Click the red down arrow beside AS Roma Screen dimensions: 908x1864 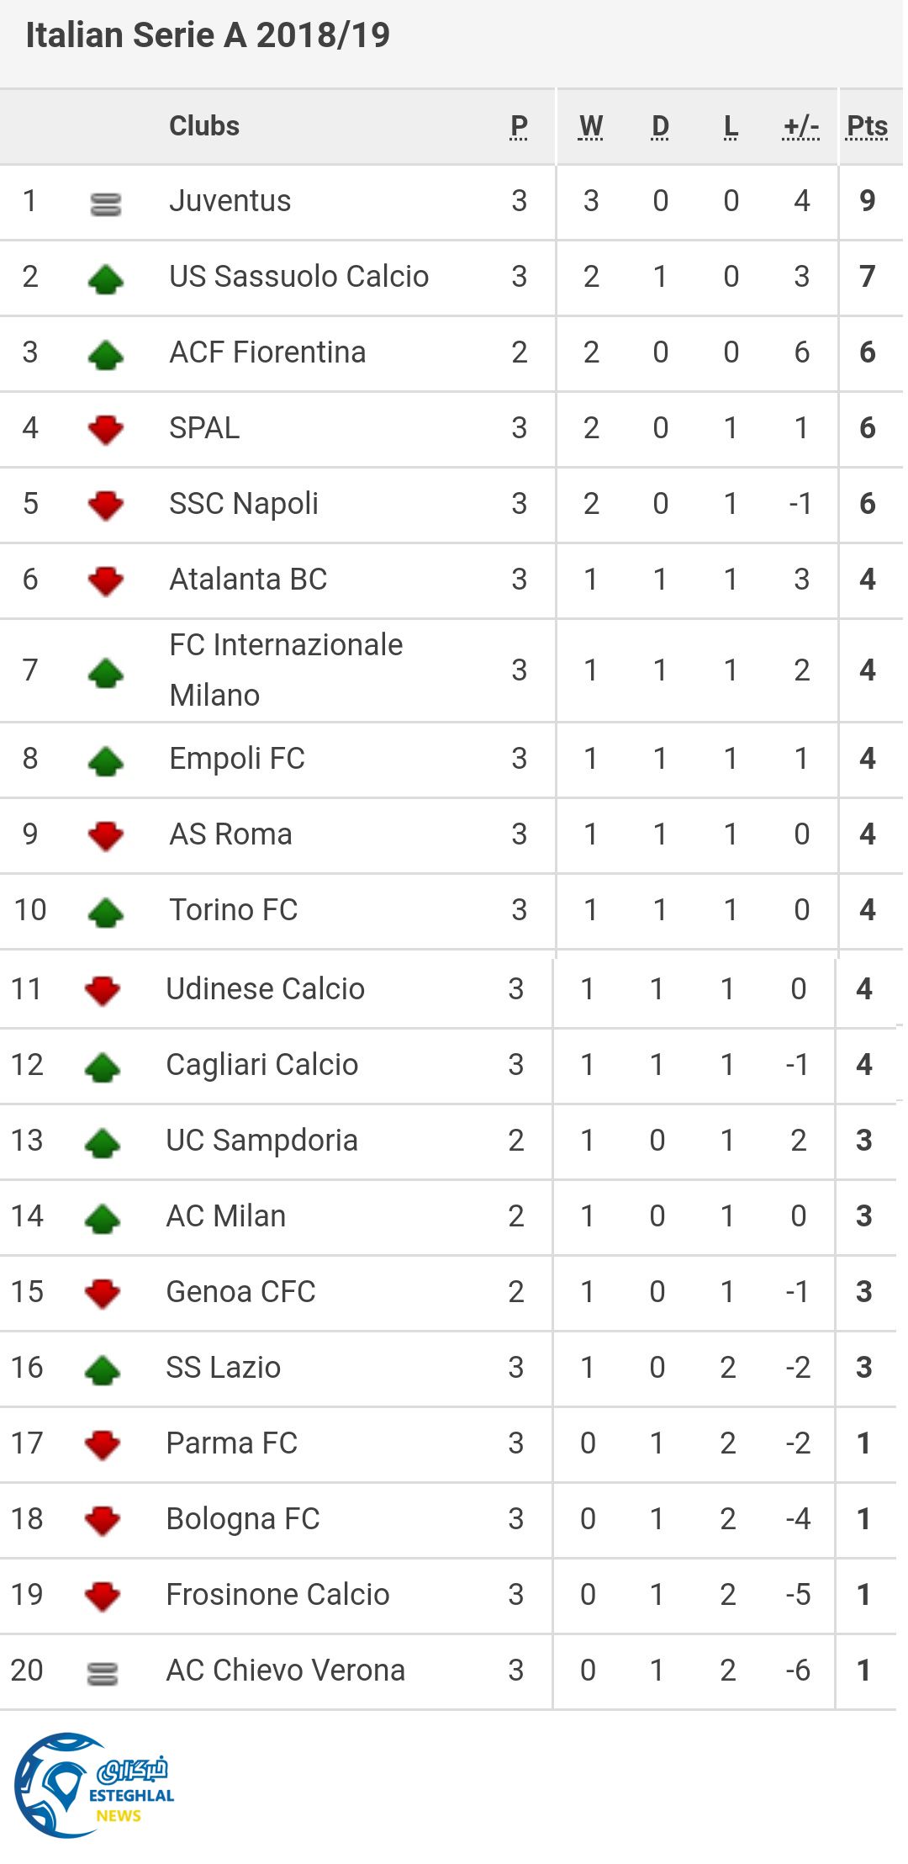point(106,836)
